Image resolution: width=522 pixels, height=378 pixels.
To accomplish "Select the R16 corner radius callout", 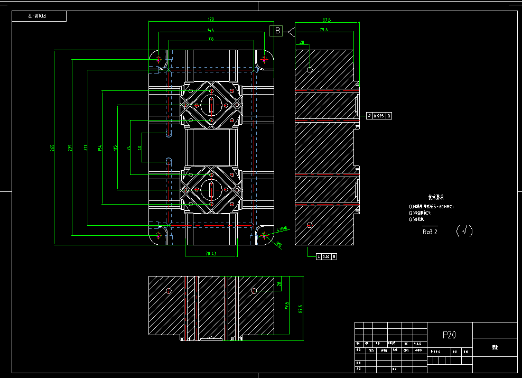I will [279, 245].
